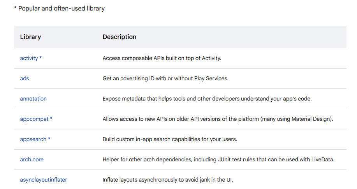357x189 pixels.
Task: Open the activity library link
Action: pyautogui.click(x=29, y=58)
